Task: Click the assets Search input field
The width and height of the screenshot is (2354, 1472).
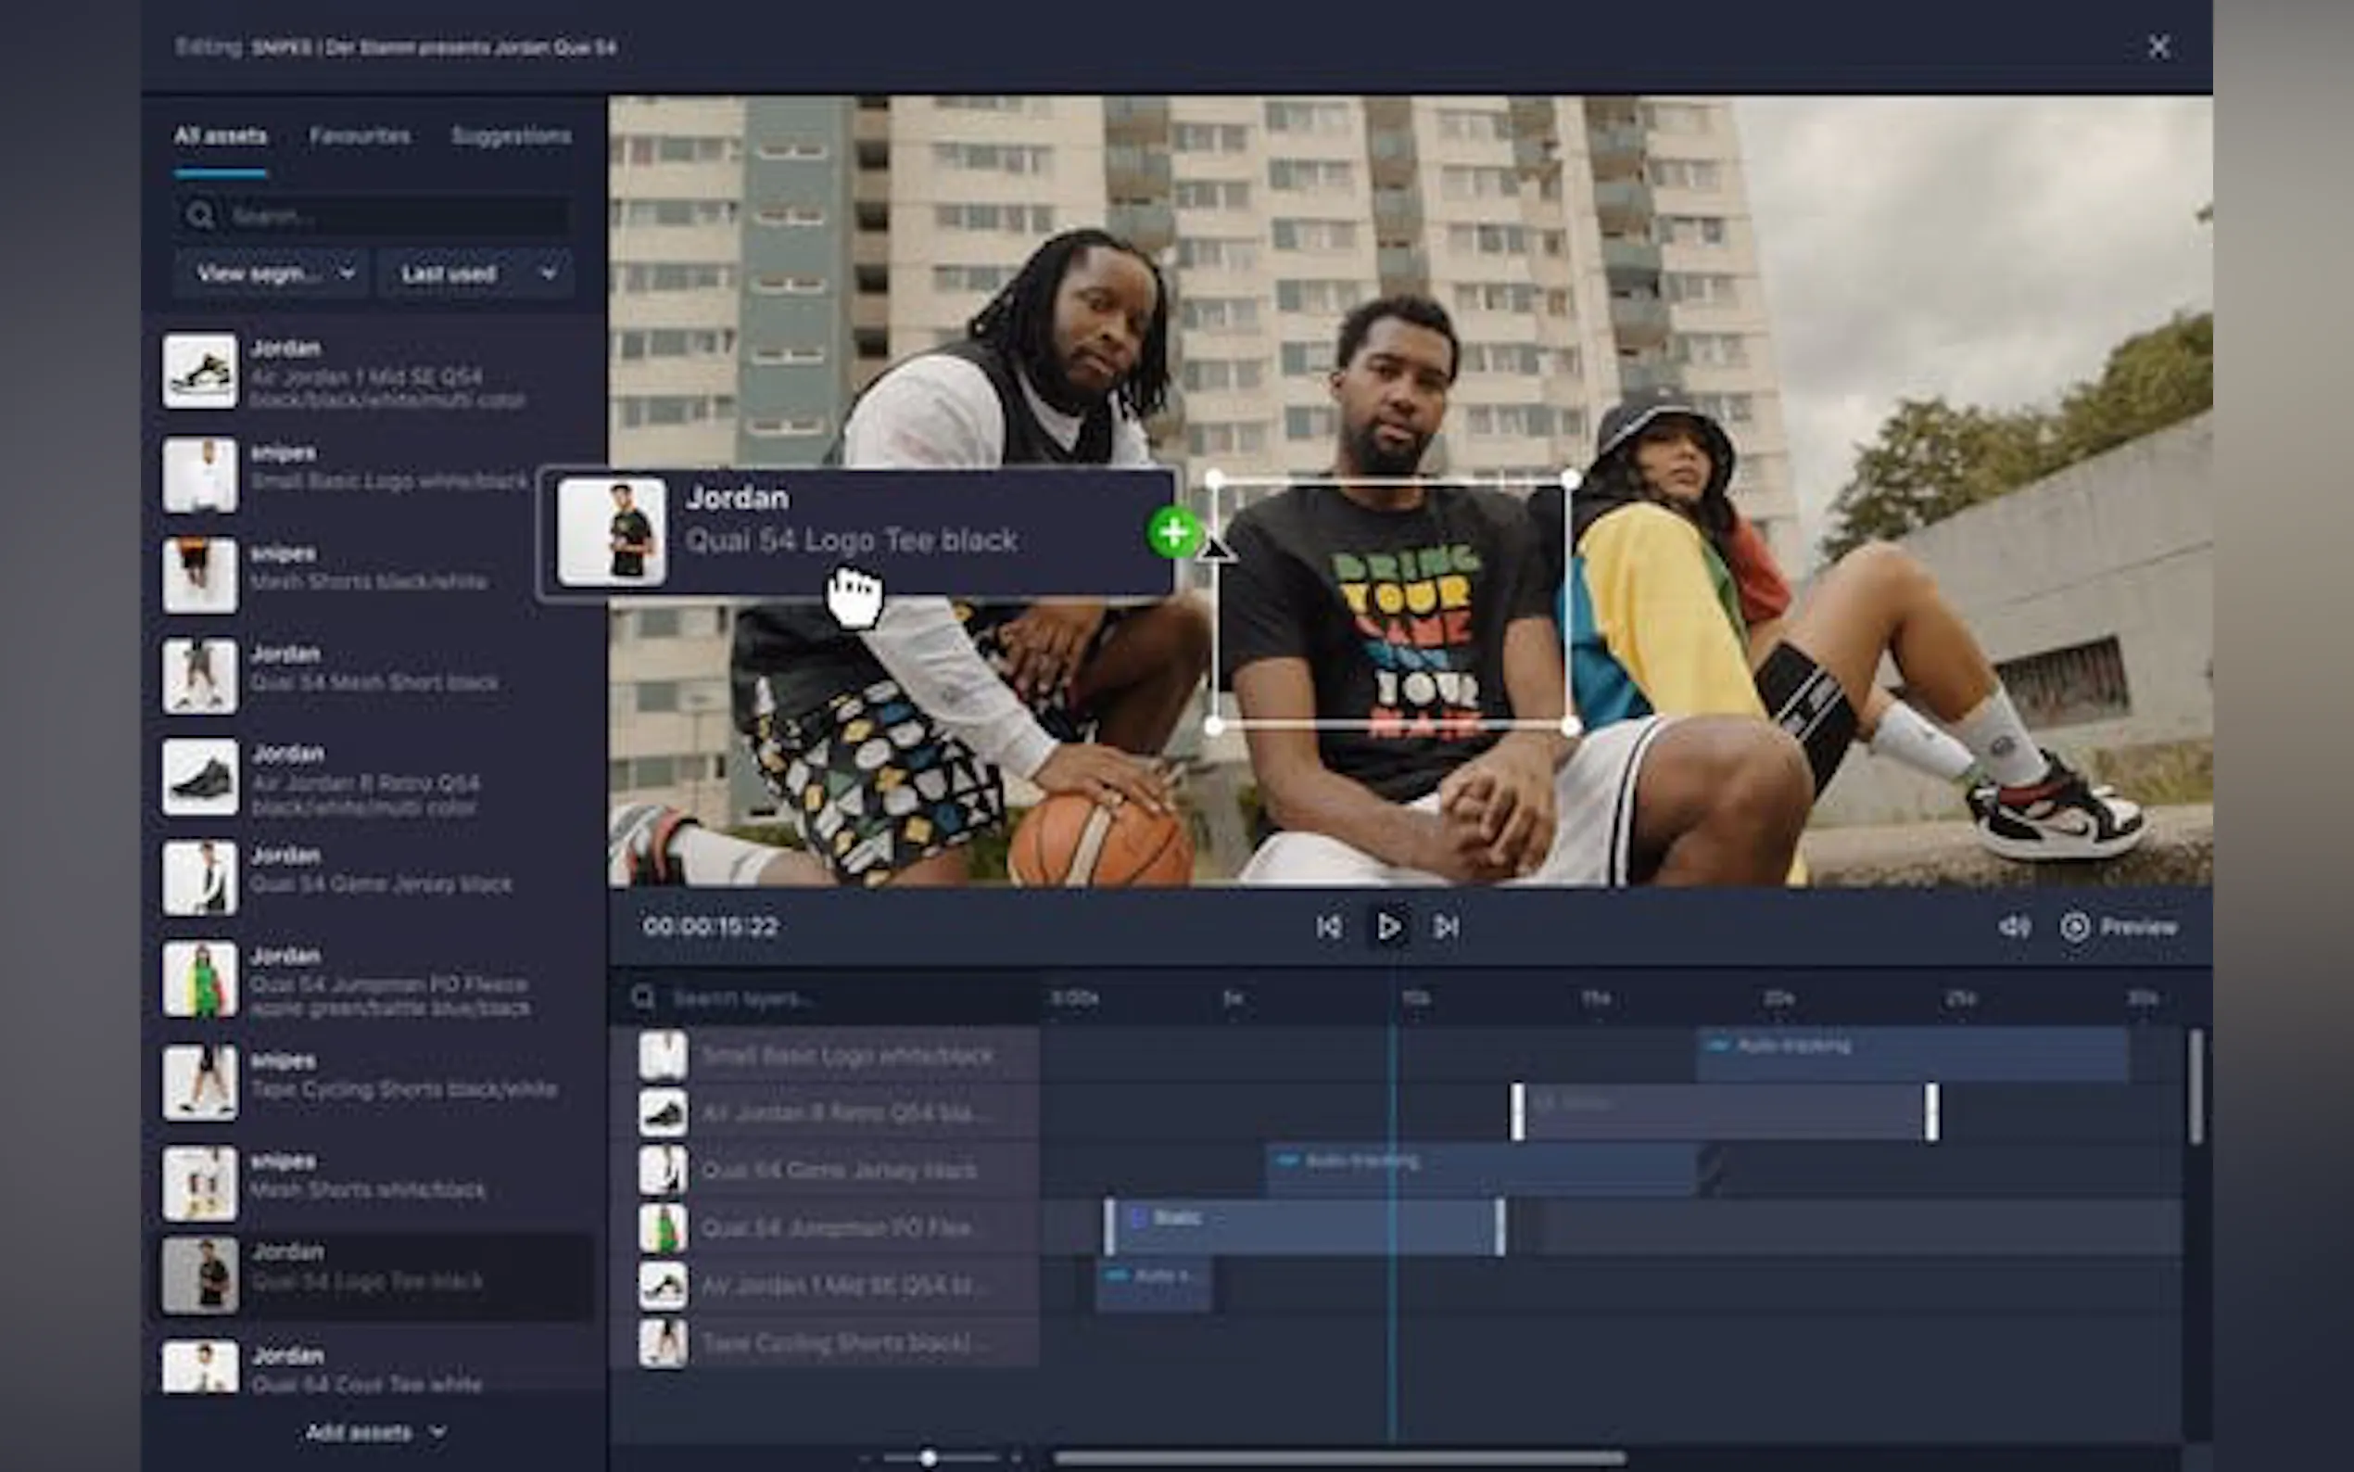Action: coord(373,215)
